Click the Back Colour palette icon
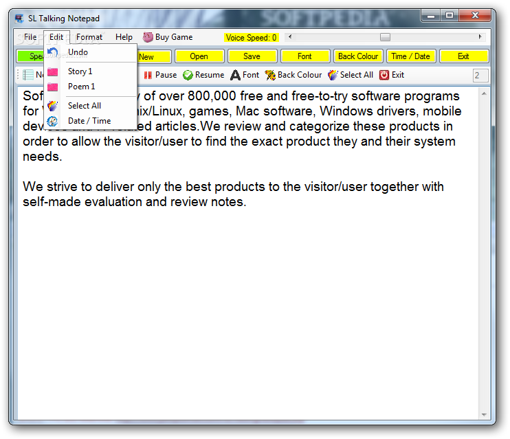 coord(270,75)
